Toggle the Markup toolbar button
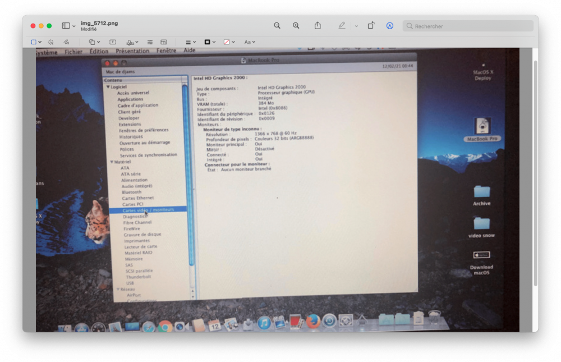This screenshot has height=362, width=561. [390, 26]
